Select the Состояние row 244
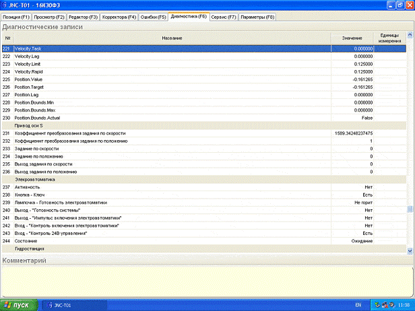The height and width of the screenshot is (311, 415). click(x=172, y=240)
